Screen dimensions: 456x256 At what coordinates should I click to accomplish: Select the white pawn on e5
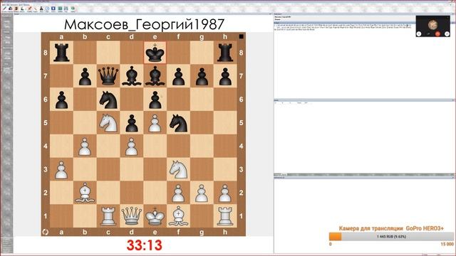tap(155, 122)
